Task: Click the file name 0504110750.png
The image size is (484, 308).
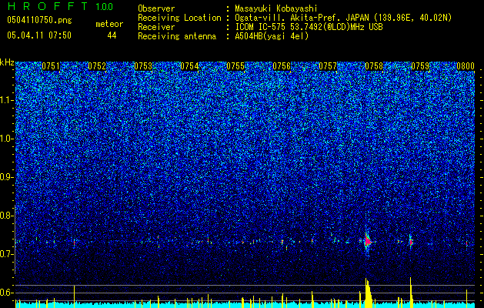Action: [x=39, y=21]
